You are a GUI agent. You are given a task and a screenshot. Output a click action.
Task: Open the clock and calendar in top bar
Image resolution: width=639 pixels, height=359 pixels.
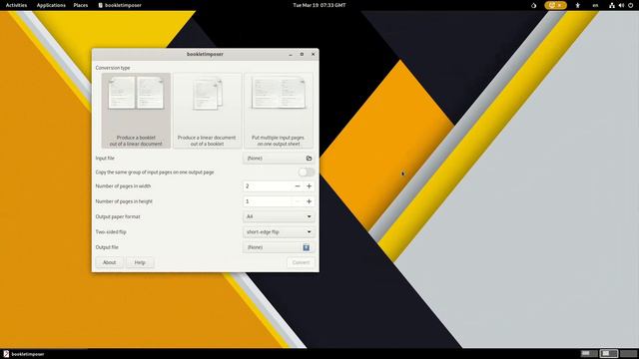(x=319, y=5)
